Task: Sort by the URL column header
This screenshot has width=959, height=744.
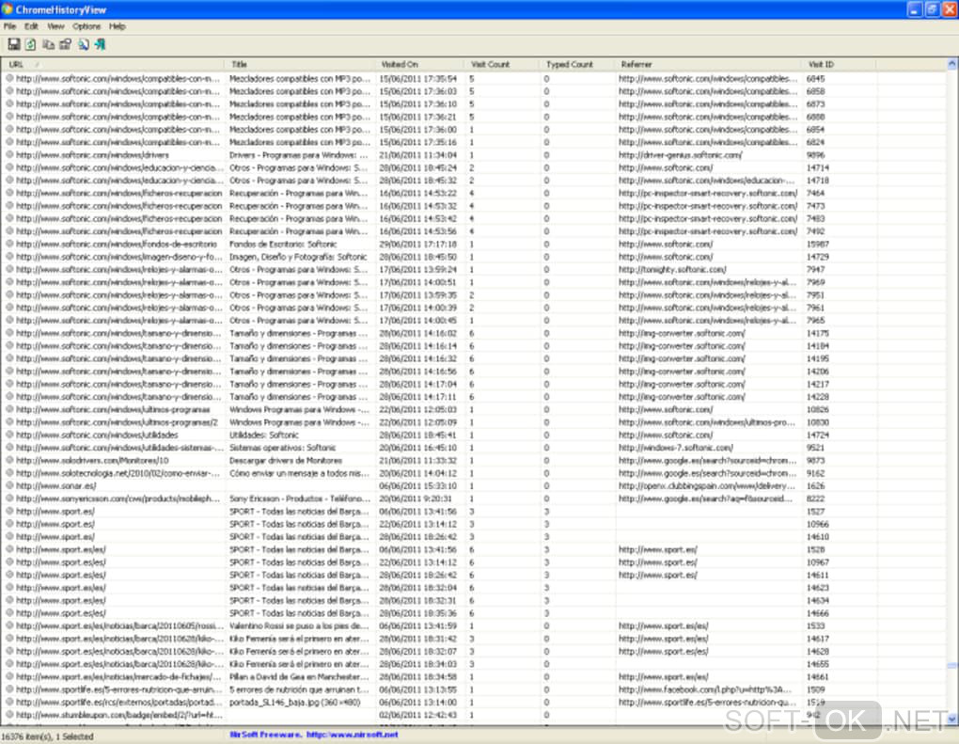Action: pyautogui.click(x=113, y=64)
